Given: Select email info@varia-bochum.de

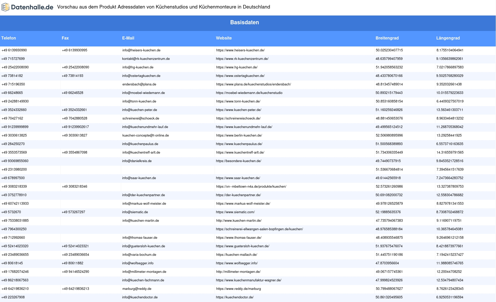Looking at the screenshot, I should (139, 255).
